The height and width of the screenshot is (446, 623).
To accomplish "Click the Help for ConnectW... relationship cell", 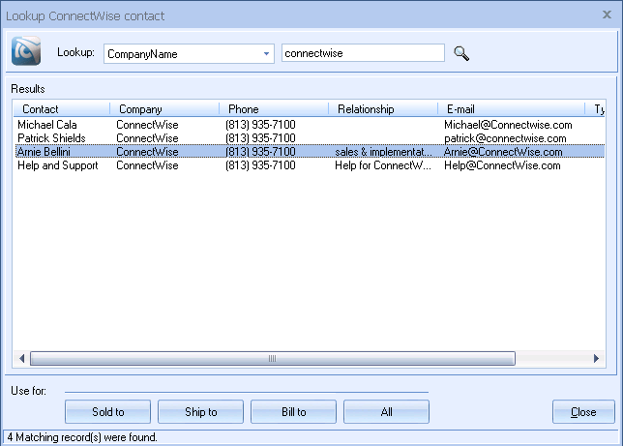I will pos(383,165).
